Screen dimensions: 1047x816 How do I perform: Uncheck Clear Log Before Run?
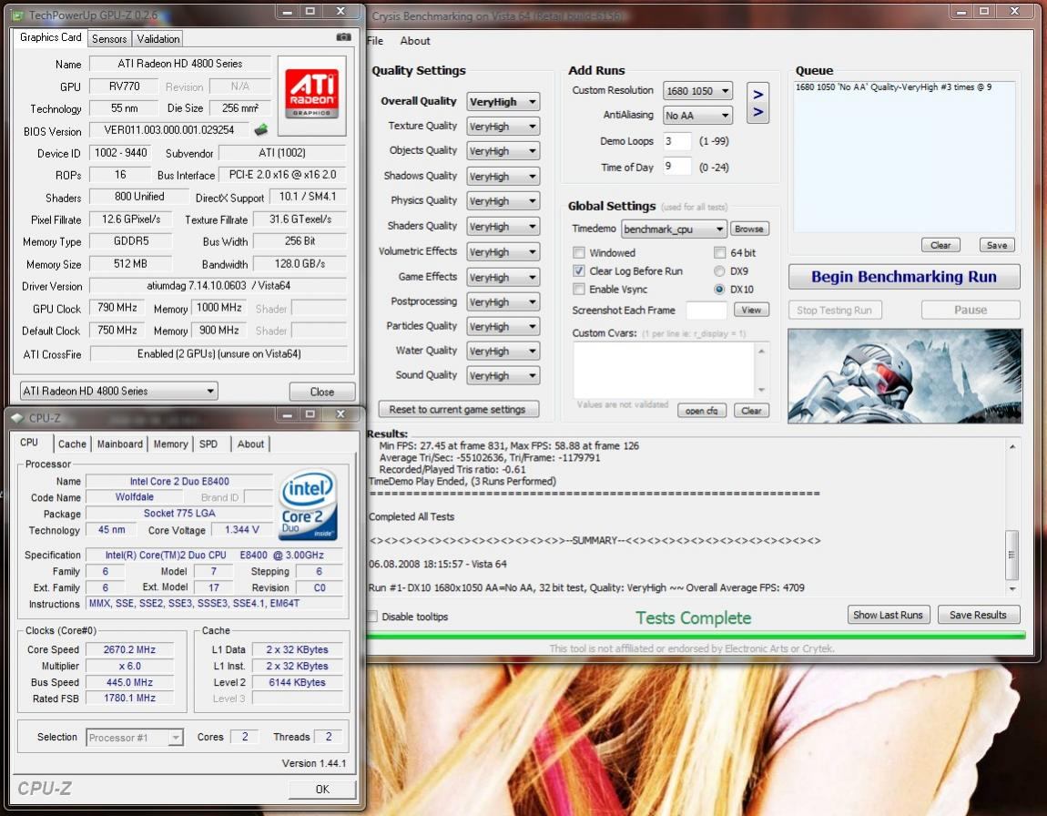click(579, 271)
